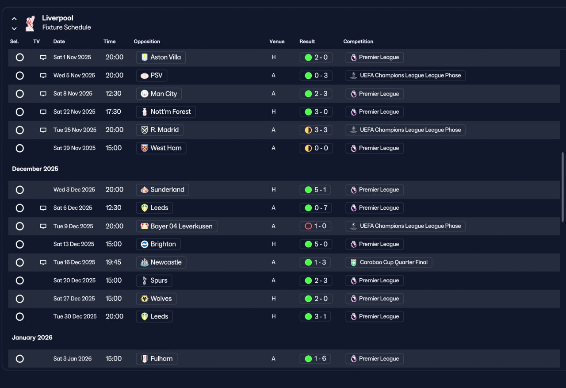This screenshot has width=566, height=388.
Task: Select the Spurs fixture radio button
Action: [19, 280]
